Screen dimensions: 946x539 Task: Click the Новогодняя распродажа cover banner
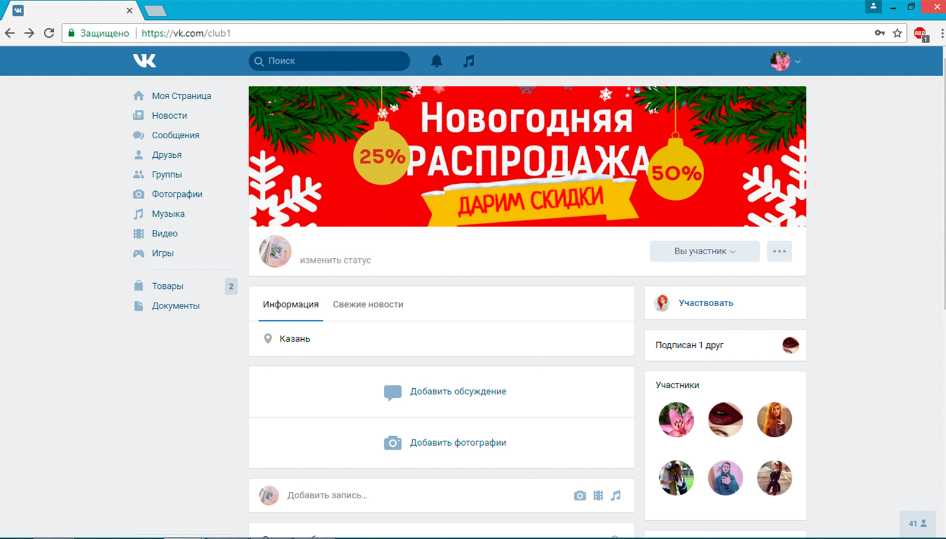(x=527, y=157)
